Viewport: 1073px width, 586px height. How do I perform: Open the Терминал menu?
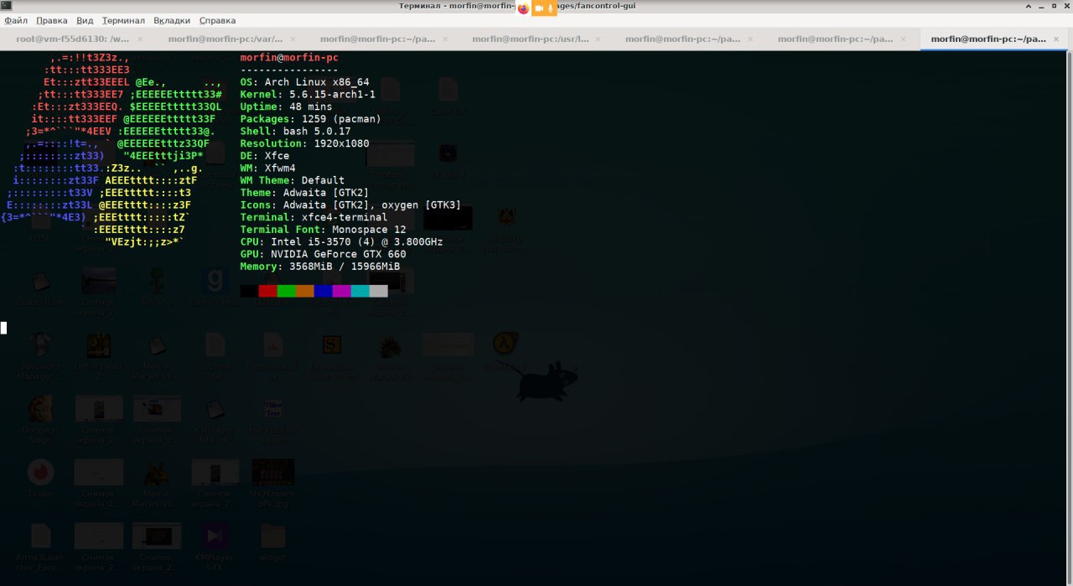click(x=123, y=20)
